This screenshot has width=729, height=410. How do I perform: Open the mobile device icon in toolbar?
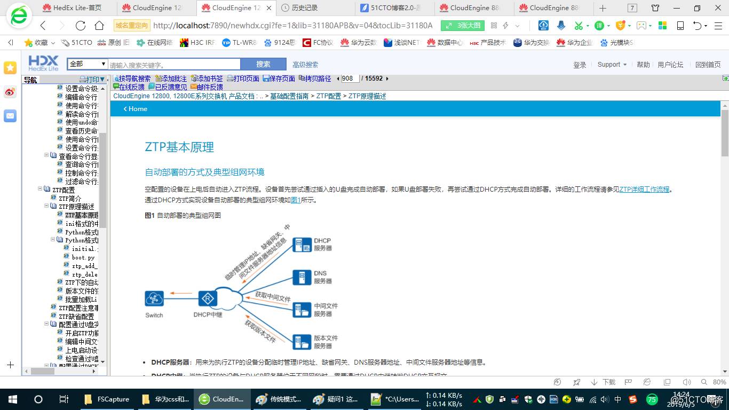pyautogui.click(x=680, y=26)
